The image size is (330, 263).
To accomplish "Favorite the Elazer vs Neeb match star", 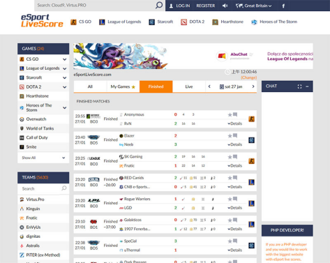I will 230,136.
